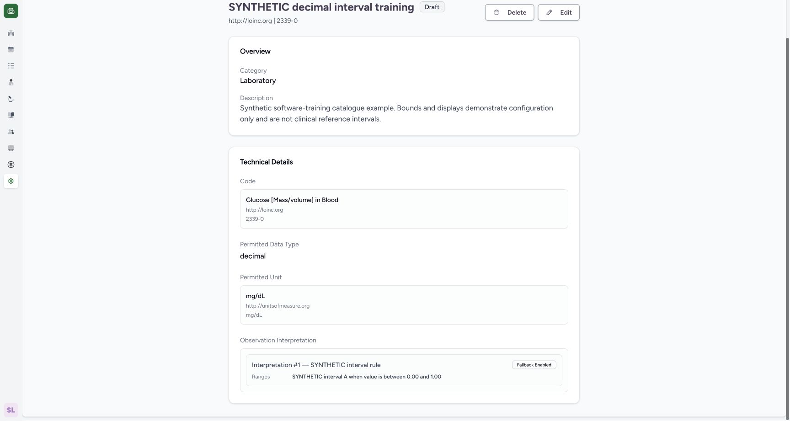Open the bed sidebar icon

click(11, 148)
